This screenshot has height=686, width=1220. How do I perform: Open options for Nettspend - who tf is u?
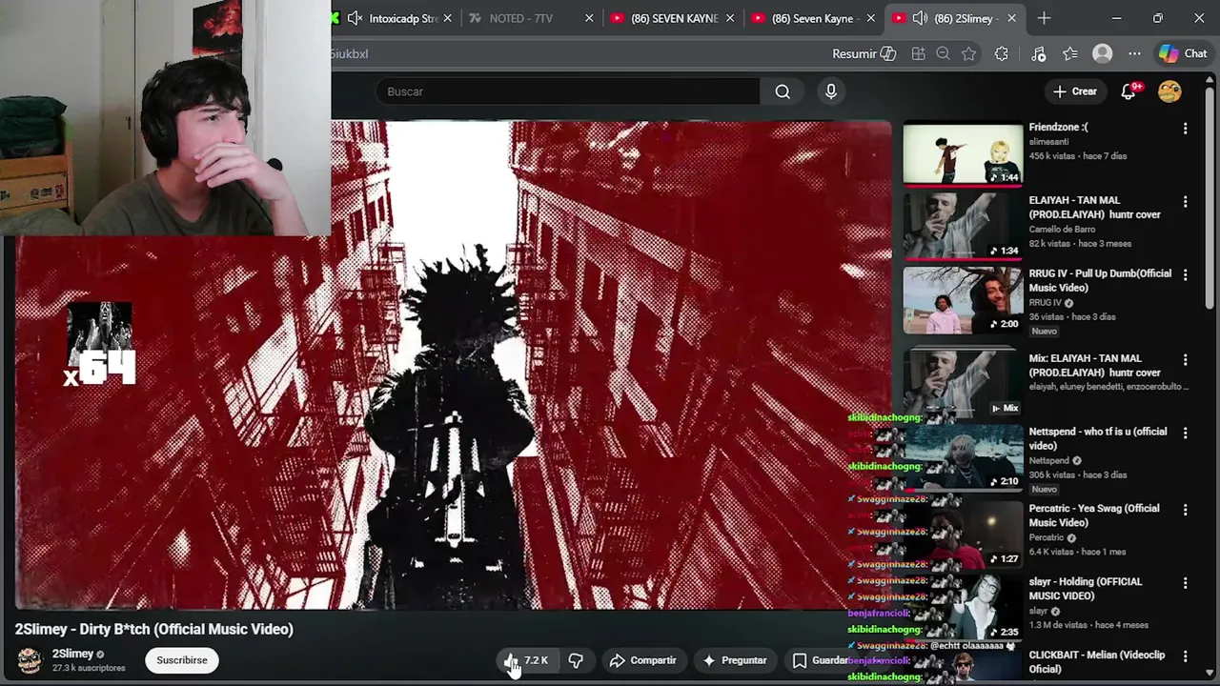click(1185, 433)
